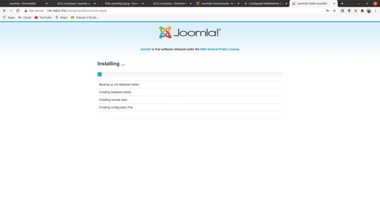Image resolution: width=380 pixels, height=217 pixels.
Task: Open a new tab with the plus button
Action: [342, 3]
